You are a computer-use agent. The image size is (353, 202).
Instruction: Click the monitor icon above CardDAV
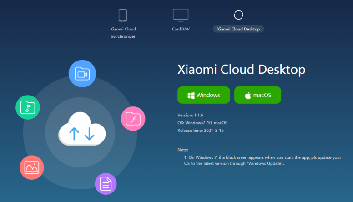181,15
